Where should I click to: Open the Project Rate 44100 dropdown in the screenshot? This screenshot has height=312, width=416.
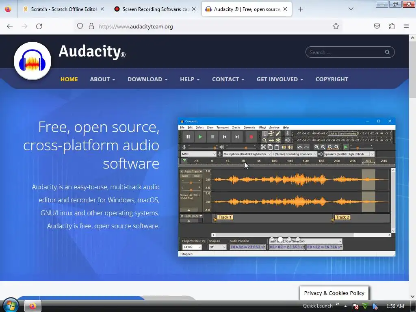coord(192,247)
